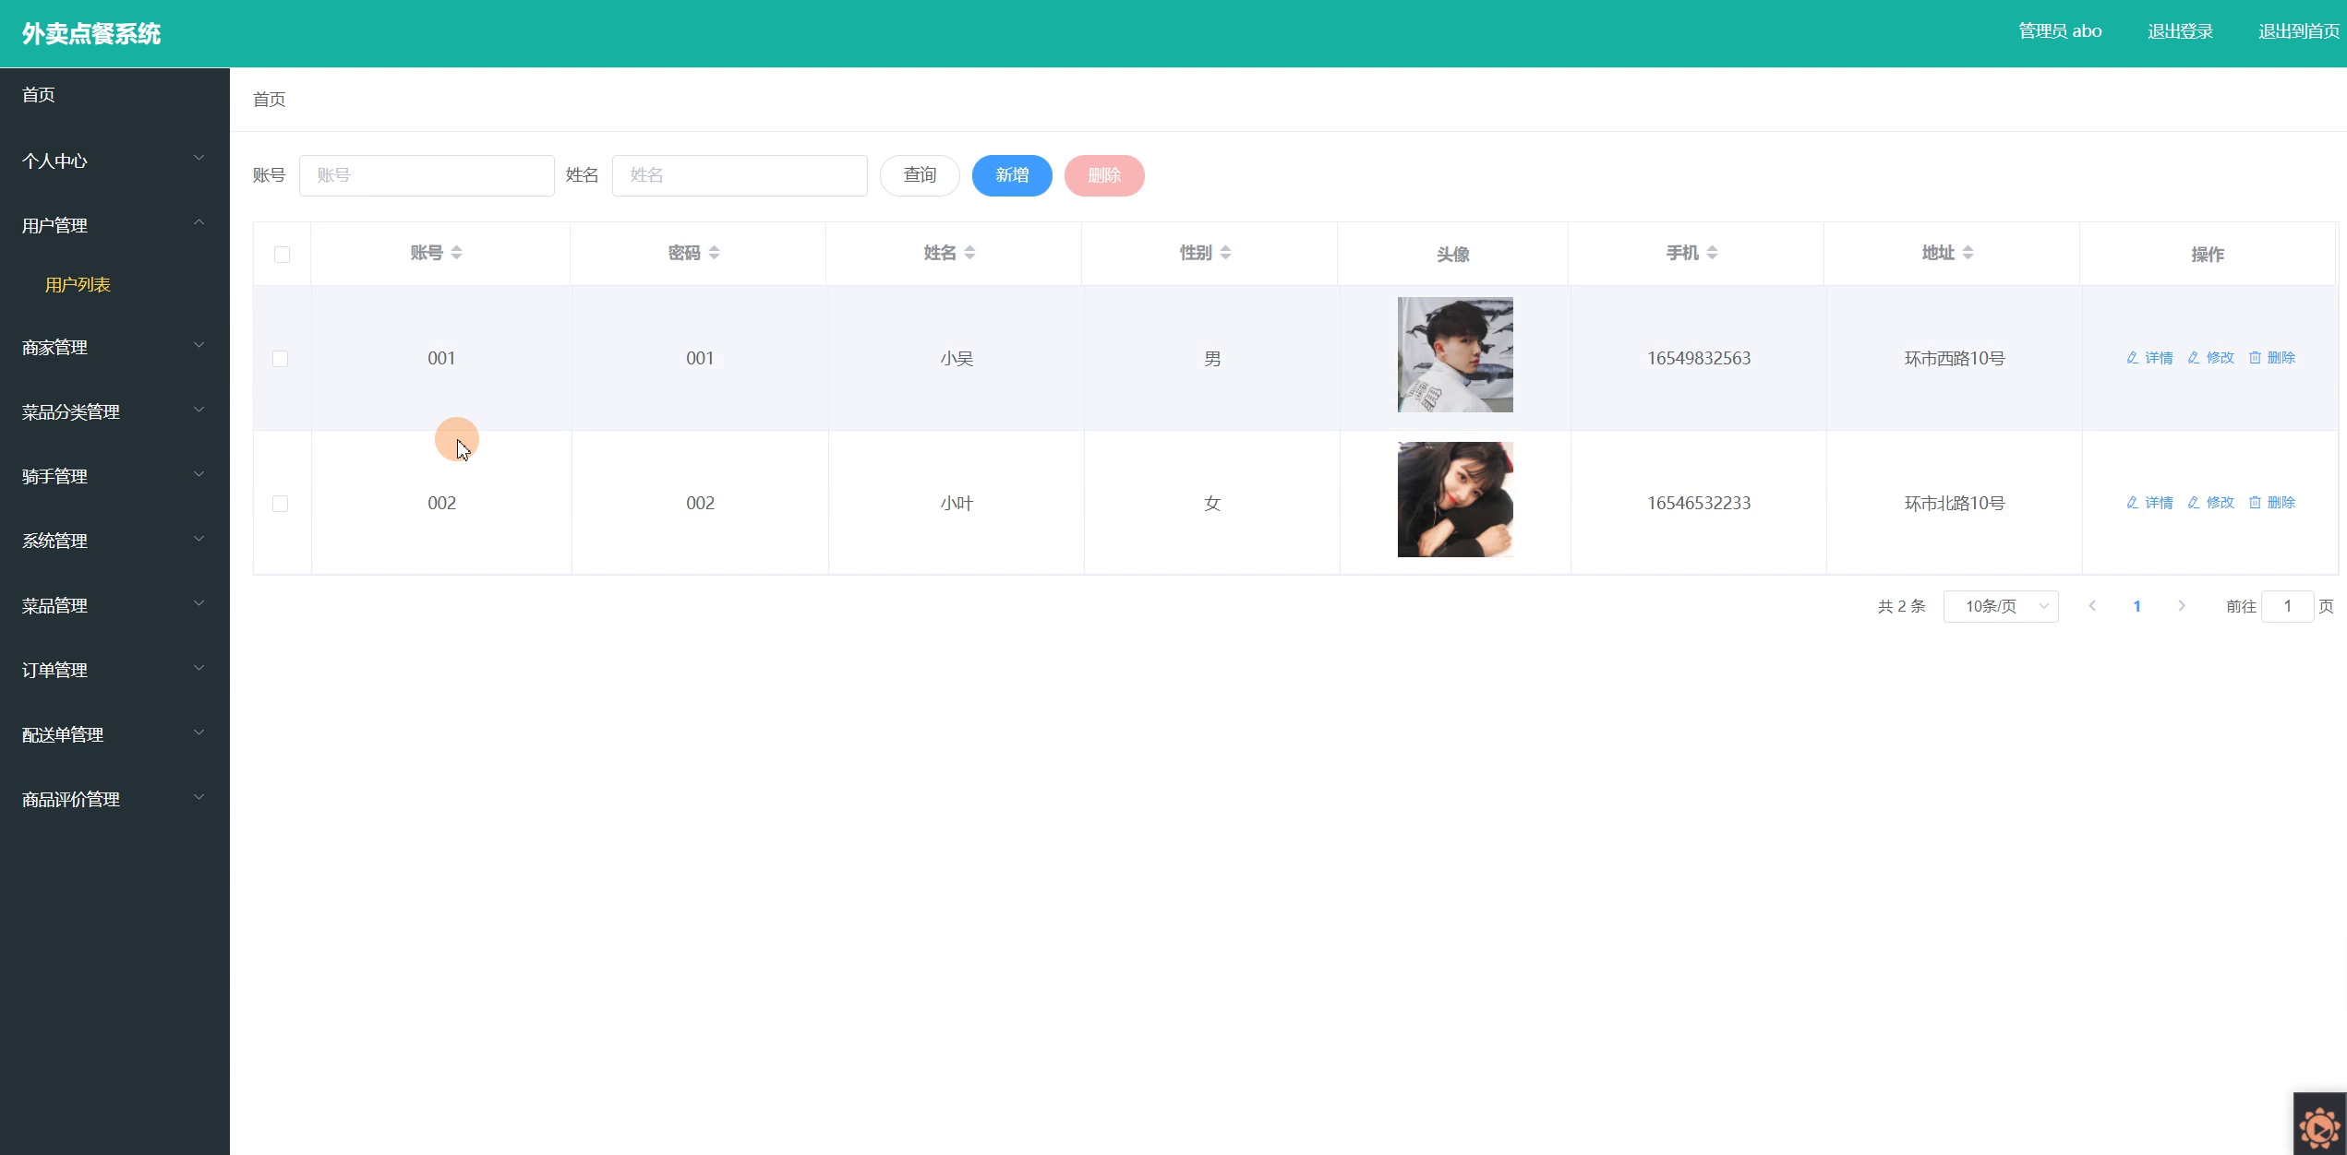Viewport: 2347px width, 1155px height.
Task: Sort table by 账号 column arrows
Action: pyautogui.click(x=456, y=253)
